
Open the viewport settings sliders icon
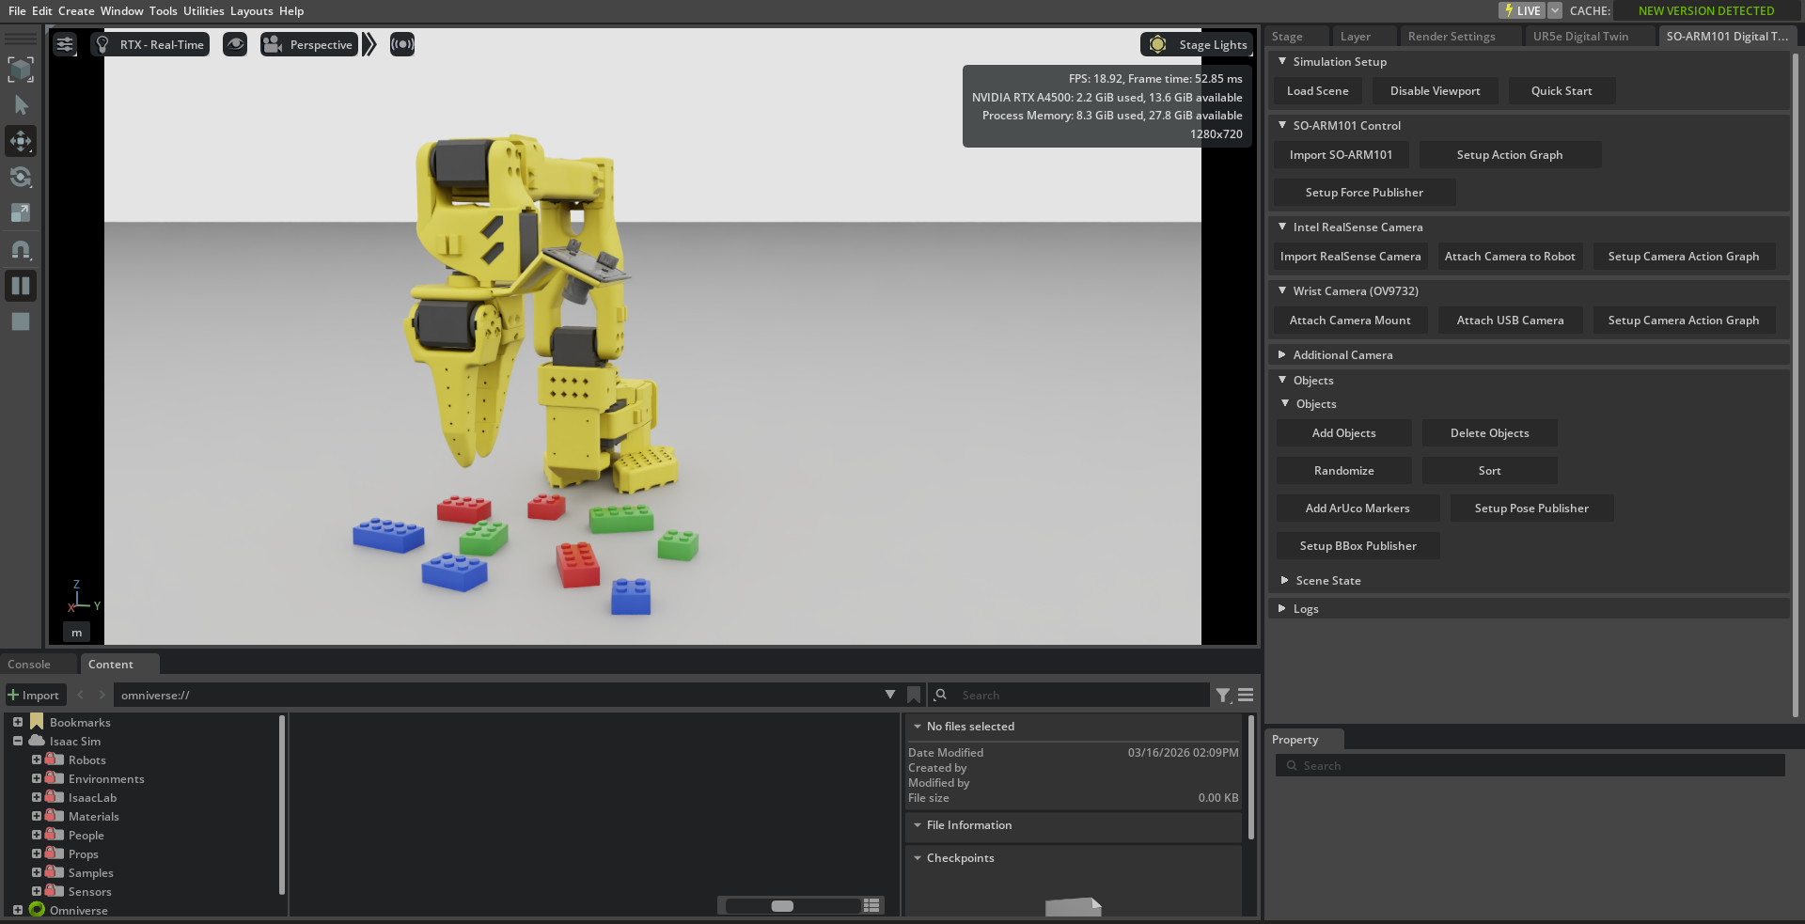[65, 44]
